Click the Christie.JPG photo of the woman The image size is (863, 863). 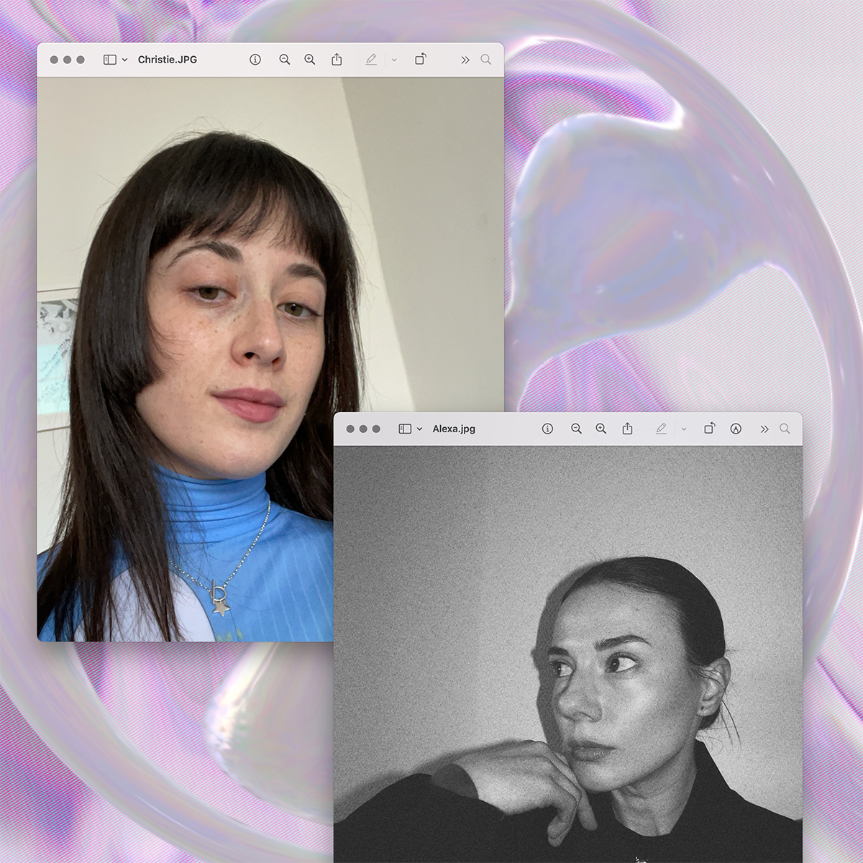coord(216,324)
